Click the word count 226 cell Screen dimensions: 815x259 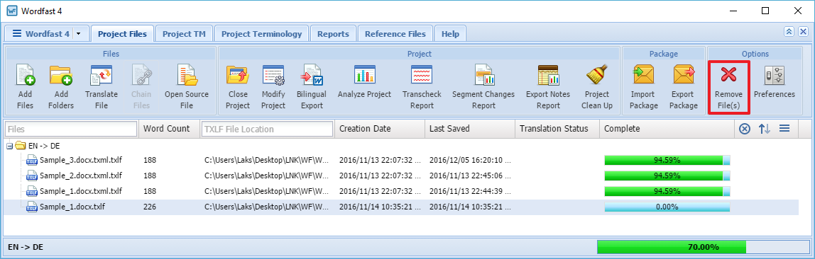coord(150,207)
